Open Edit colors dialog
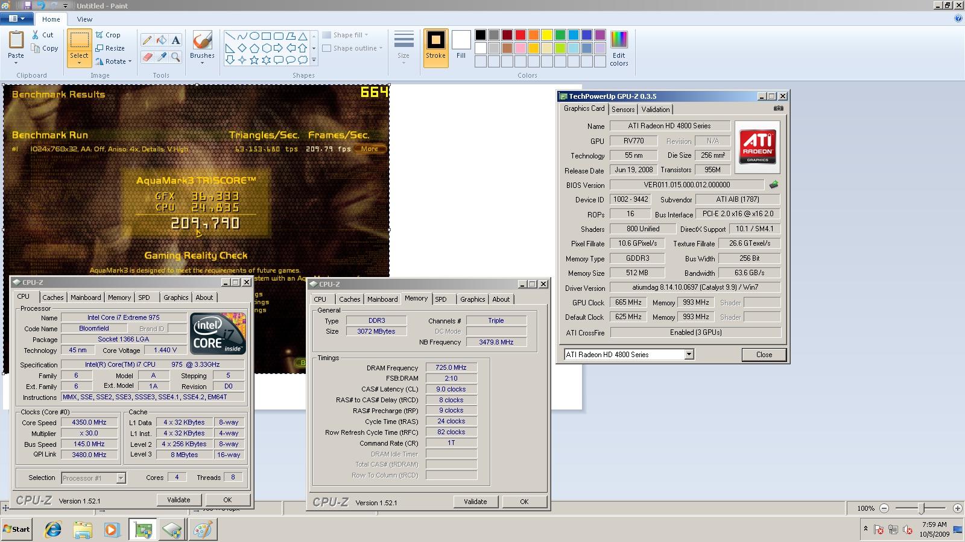 click(x=619, y=48)
